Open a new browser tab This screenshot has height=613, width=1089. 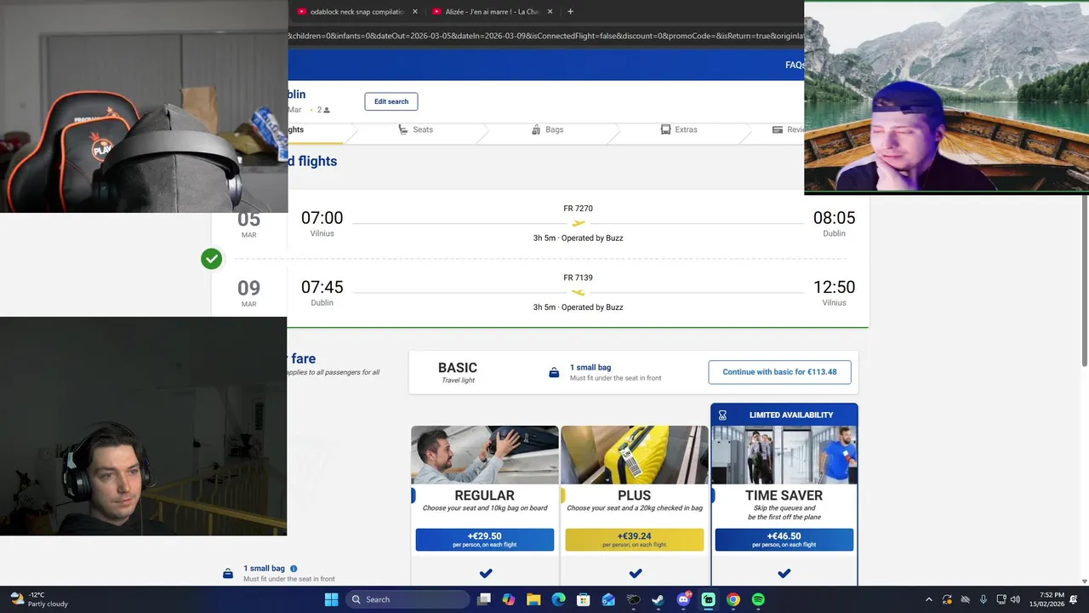coord(570,12)
